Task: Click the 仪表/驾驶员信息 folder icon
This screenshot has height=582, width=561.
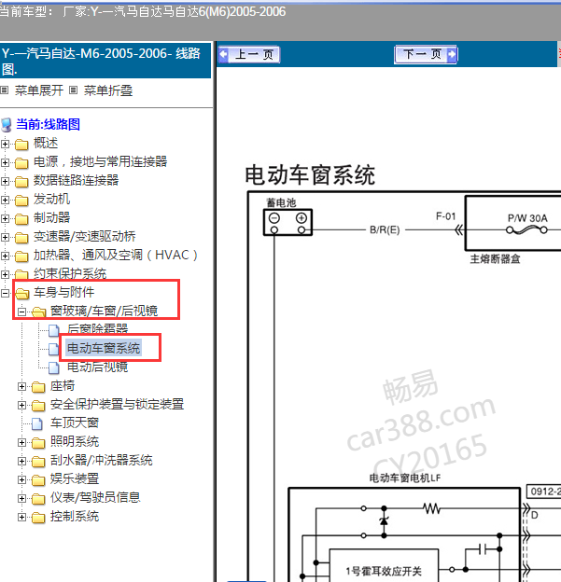Action: tap(38, 498)
